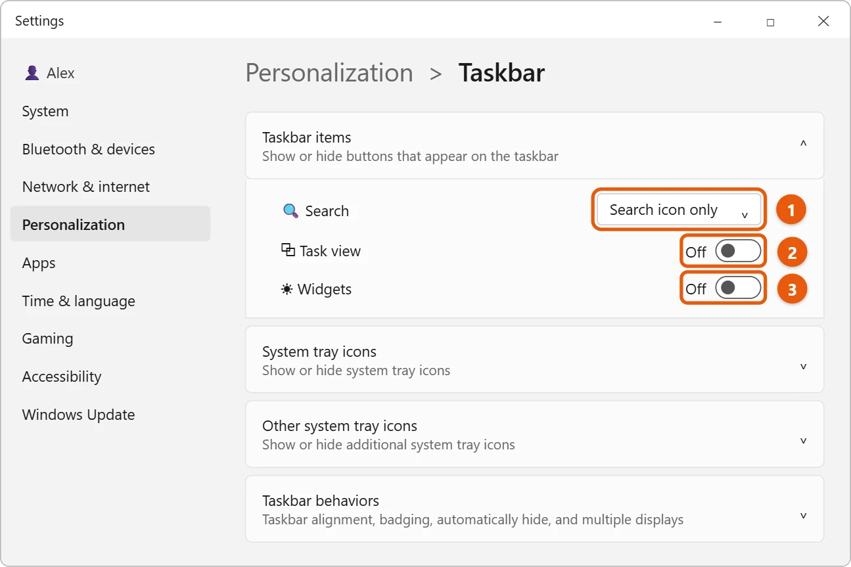851x567 pixels.
Task: Close the Settings window
Action: click(x=823, y=22)
